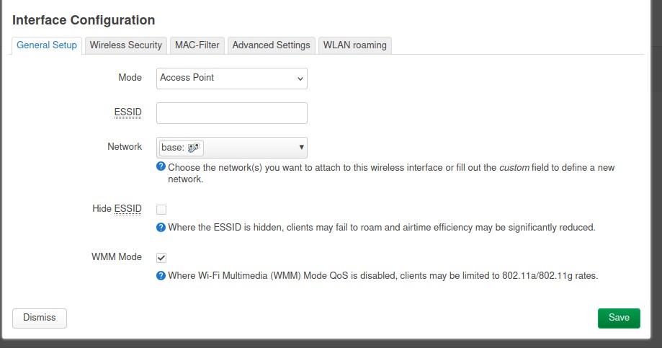This screenshot has width=662, height=348.
Task: Expand the Network selection dropdown arrow
Action: 301,148
